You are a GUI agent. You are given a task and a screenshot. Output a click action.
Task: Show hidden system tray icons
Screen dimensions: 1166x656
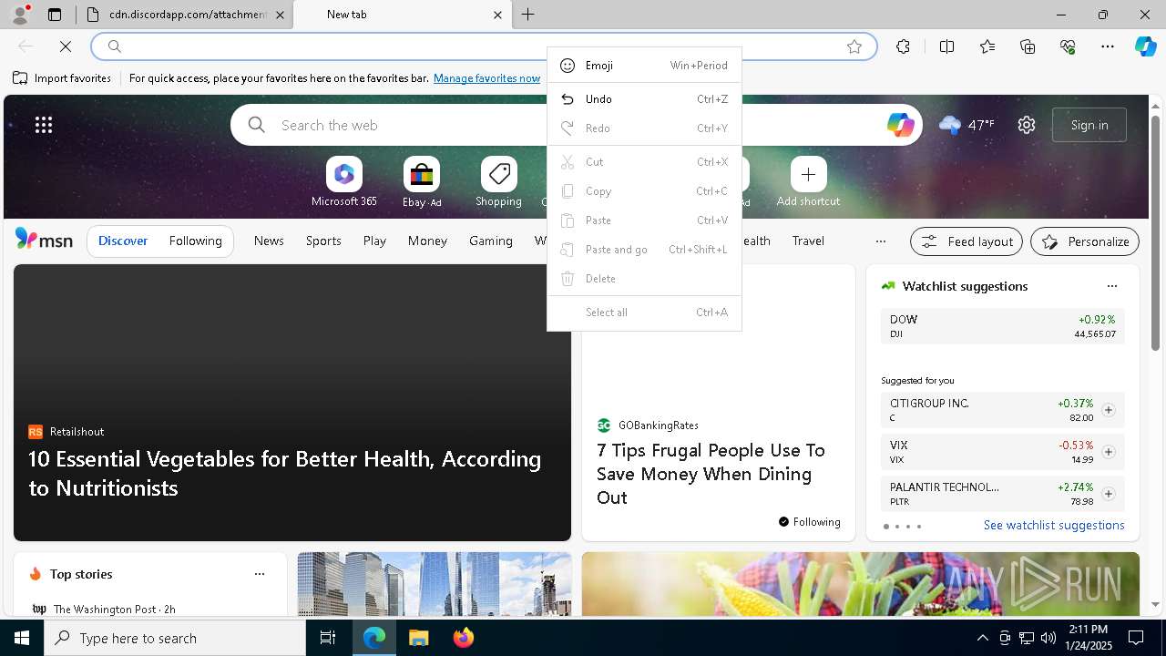click(983, 638)
